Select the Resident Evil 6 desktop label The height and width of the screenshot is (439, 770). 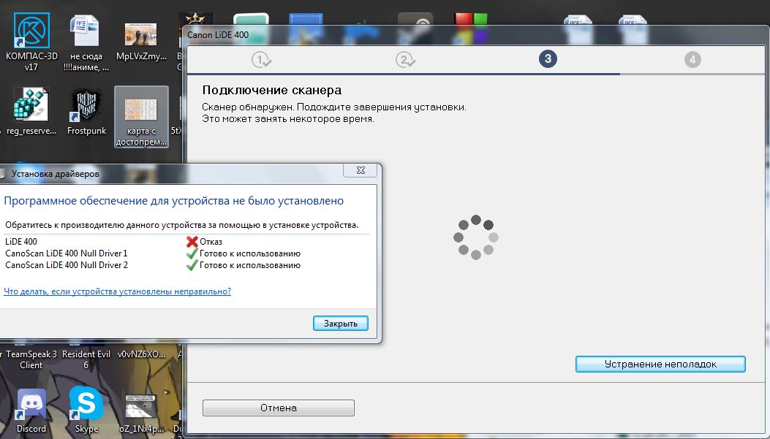86,359
